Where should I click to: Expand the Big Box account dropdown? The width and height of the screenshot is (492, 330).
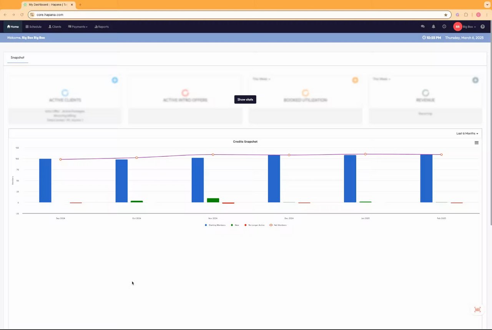click(x=469, y=27)
